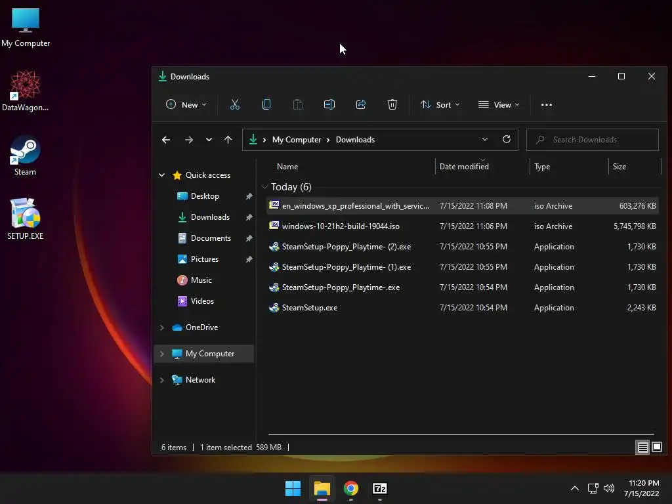Screen dimensions: 672x504
Task: Sort by Date modified column header
Action: (x=464, y=166)
